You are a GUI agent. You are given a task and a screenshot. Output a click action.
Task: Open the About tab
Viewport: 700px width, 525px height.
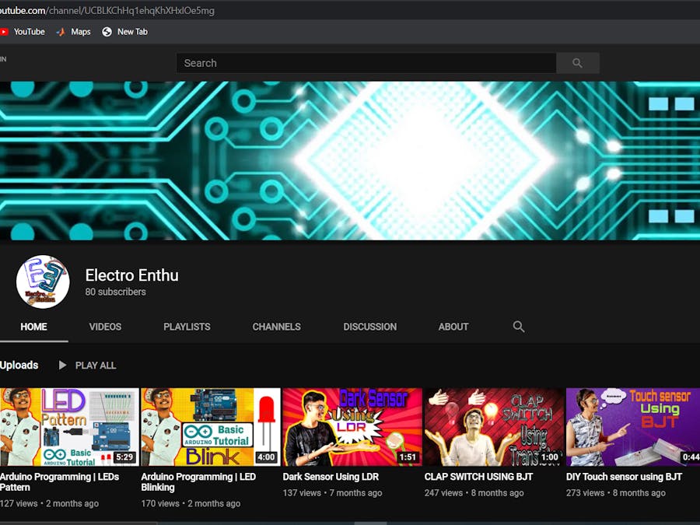pos(453,327)
